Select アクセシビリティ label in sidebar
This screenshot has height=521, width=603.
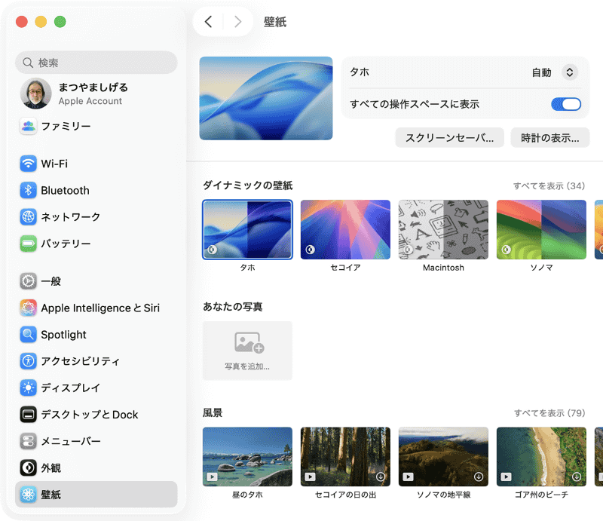click(81, 361)
